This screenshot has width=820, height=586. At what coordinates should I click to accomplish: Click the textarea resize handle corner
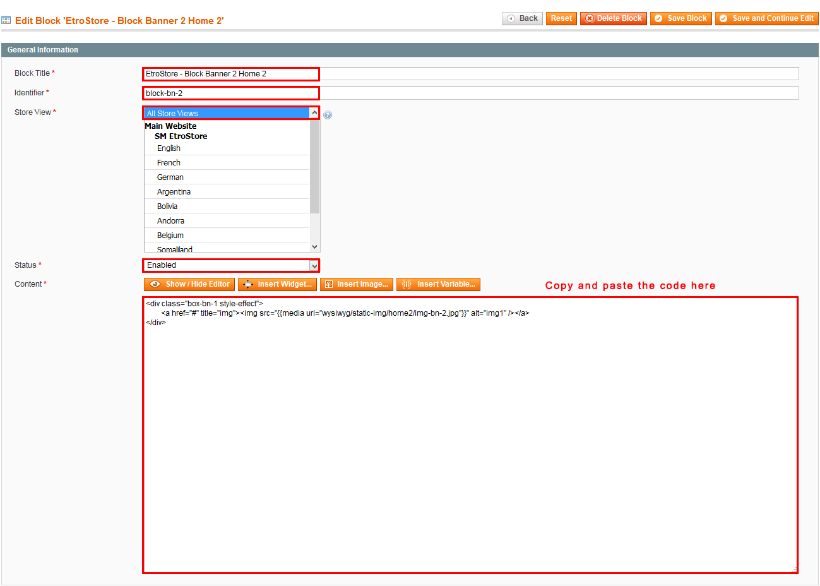794,570
